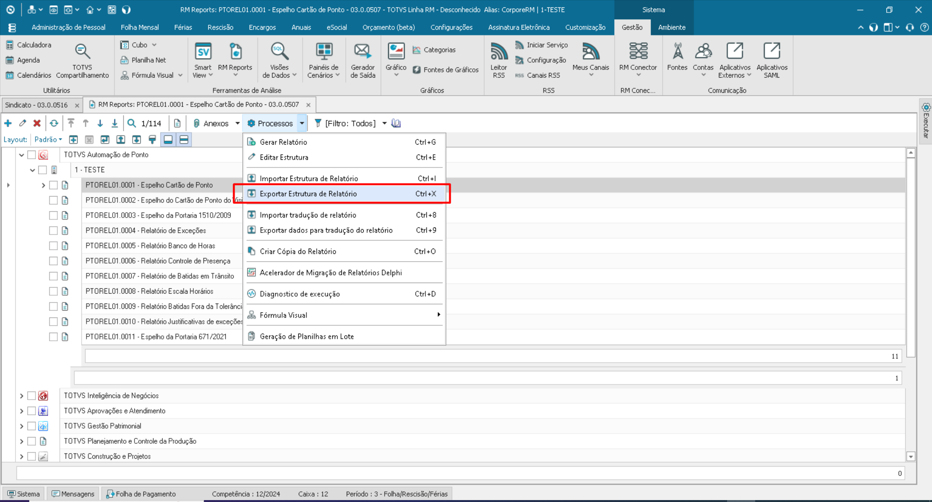Open the Fontes communication tool

click(677, 57)
